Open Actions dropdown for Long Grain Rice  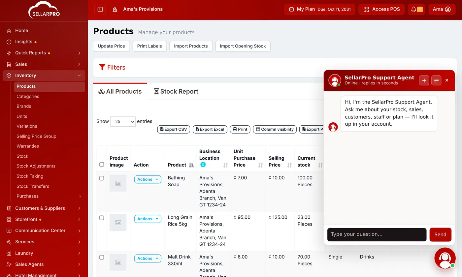(148, 219)
